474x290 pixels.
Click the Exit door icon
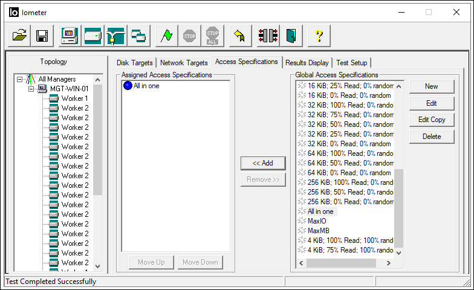pyautogui.click(x=291, y=36)
